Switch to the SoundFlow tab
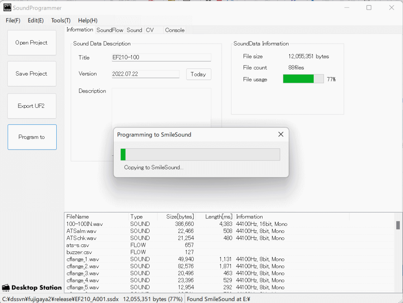Image resolution: width=403 pixels, height=303 pixels. coord(110,30)
